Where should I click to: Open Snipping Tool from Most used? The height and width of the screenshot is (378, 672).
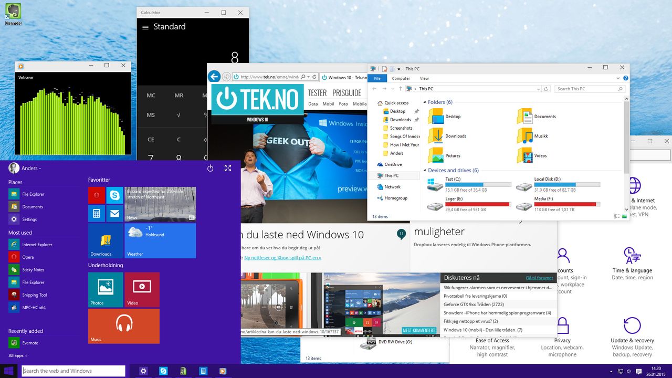pos(28,295)
